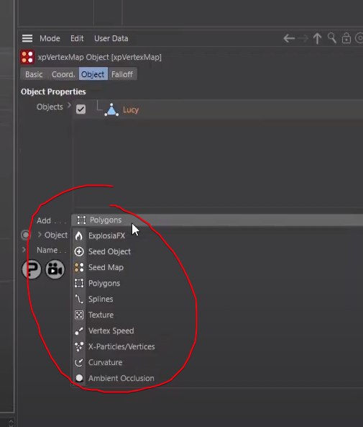This screenshot has width=363, height=427.
Task: Choose Vertex Speed from the Add list
Action: point(111,331)
